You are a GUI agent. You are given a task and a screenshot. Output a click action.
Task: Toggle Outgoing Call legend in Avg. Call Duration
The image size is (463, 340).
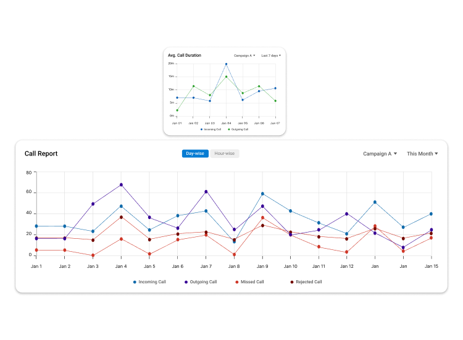[x=238, y=130]
